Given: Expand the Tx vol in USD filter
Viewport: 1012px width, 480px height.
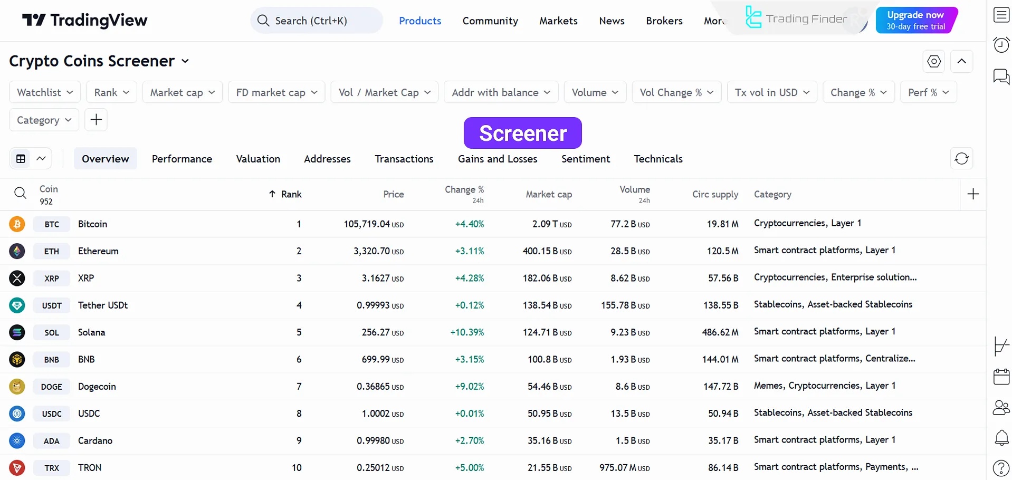Looking at the screenshot, I should [772, 92].
